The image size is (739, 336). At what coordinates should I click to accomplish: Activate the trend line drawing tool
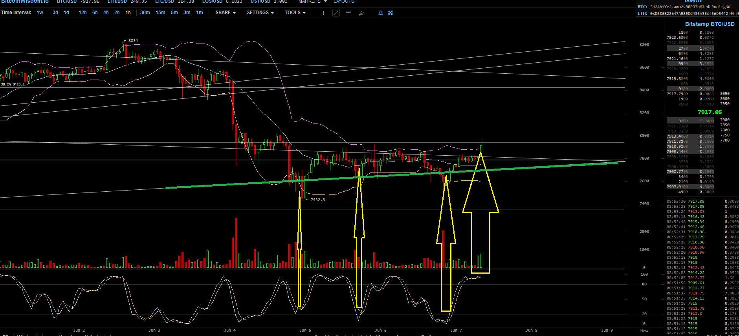[x=336, y=13]
